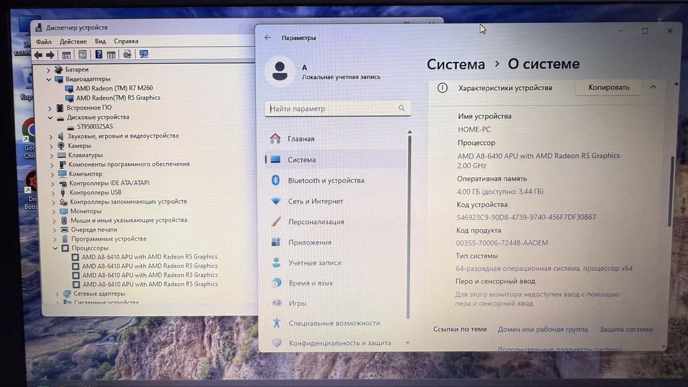Expand Звуковые, игровые и видеоустройства node
Image resolution: width=688 pixels, height=387 pixels.
(x=51, y=136)
